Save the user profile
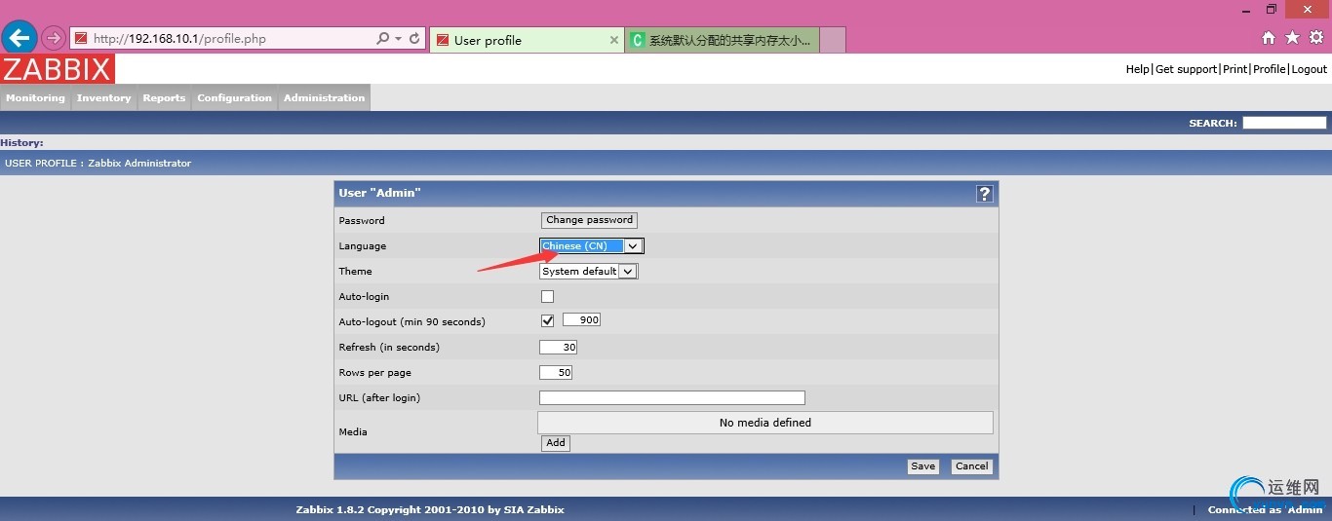Screen dimensions: 1332x521 922,466
